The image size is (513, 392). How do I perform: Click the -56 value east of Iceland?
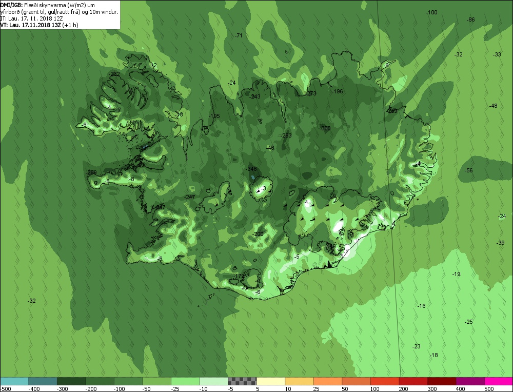click(x=469, y=170)
